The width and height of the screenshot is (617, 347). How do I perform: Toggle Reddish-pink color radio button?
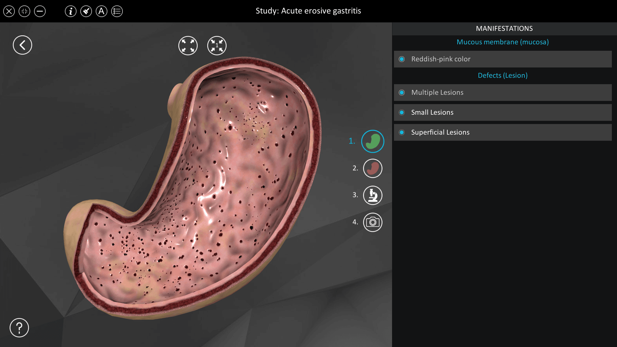point(402,59)
